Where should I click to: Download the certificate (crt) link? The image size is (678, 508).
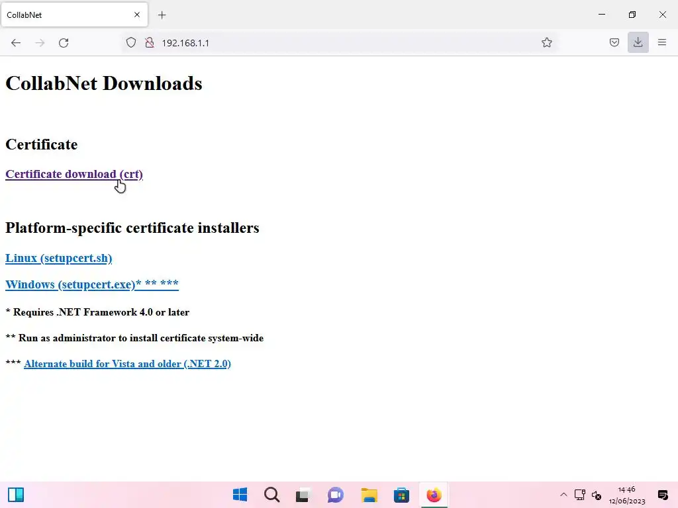[74, 174]
